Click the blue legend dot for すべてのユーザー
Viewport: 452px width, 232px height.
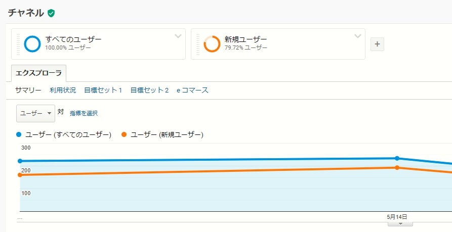pos(19,134)
